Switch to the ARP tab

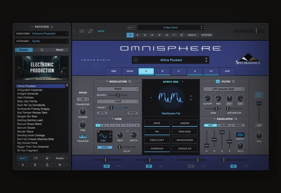click(x=227, y=71)
